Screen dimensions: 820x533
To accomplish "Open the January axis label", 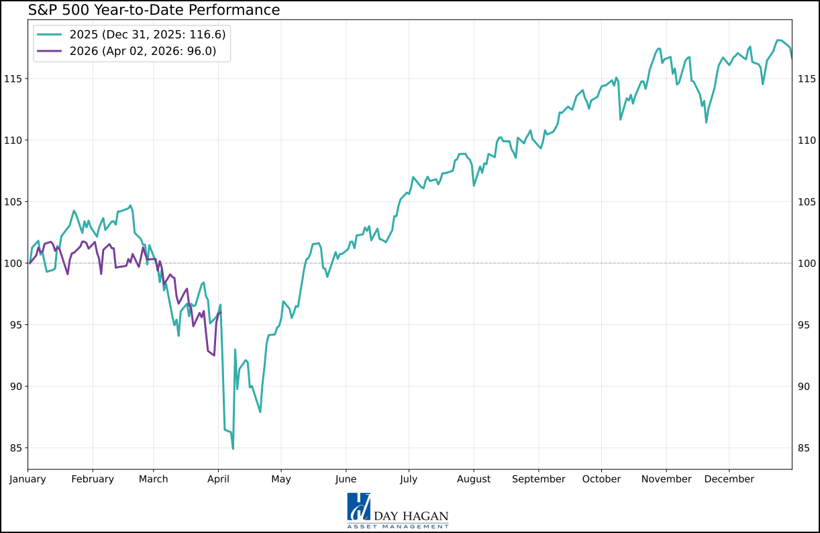I will click(x=28, y=479).
